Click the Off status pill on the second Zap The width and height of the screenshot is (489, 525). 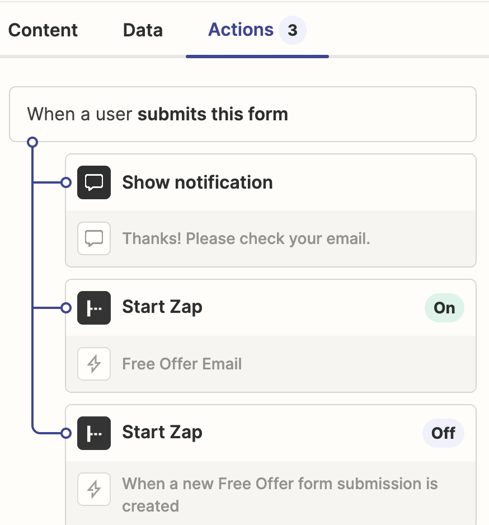443,433
